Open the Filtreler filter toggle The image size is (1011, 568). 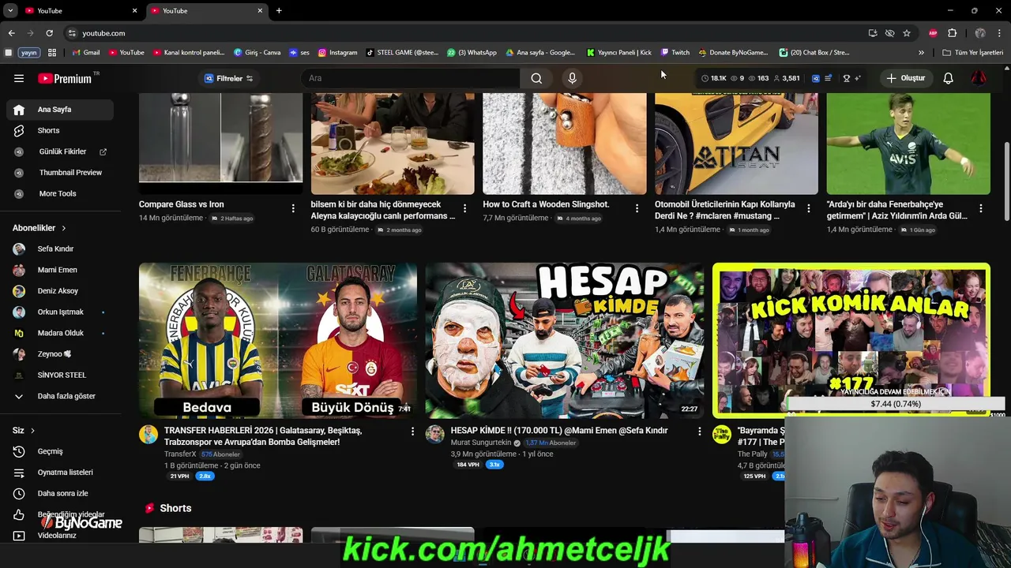click(228, 78)
